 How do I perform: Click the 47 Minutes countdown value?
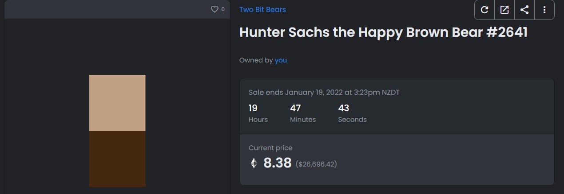pyautogui.click(x=296, y=108)
